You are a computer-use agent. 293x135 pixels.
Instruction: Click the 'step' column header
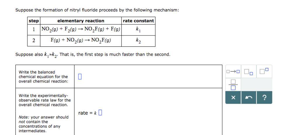34,21
